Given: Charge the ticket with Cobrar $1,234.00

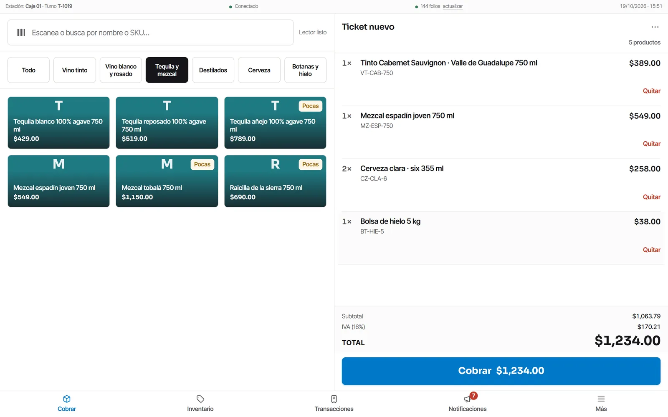Looking at the screenshot, I should click(x=501, y=371).
